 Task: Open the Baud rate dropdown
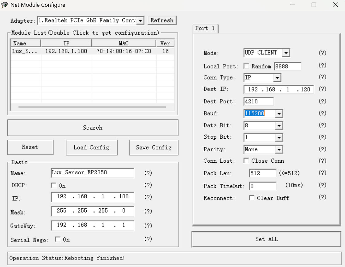tap(279, 114)
